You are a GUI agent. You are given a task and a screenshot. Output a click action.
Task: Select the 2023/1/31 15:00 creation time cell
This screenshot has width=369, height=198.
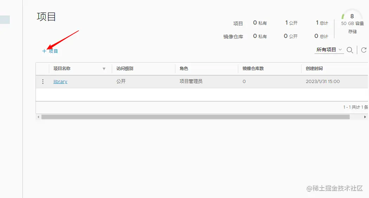(x=323, y=82)
